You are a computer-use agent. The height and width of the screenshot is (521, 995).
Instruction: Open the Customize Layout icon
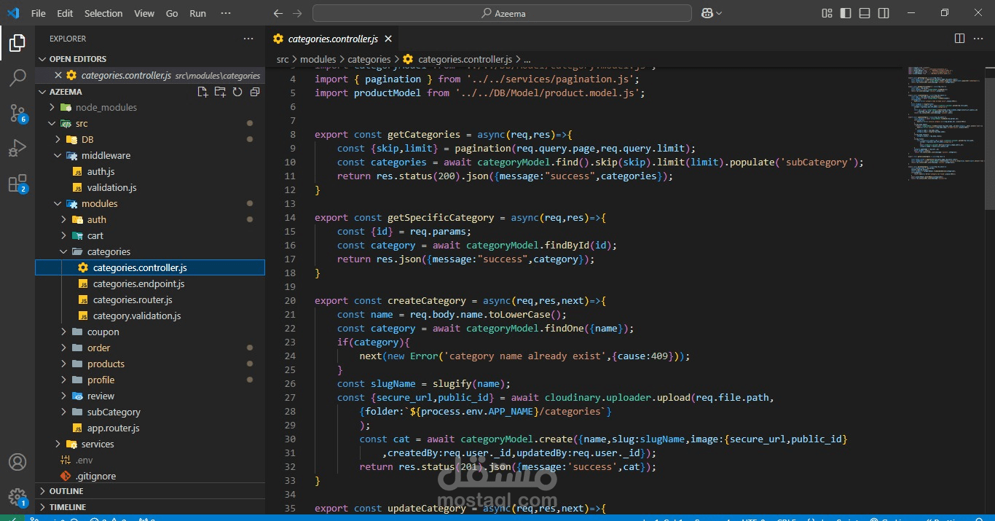tap(827, 13)
